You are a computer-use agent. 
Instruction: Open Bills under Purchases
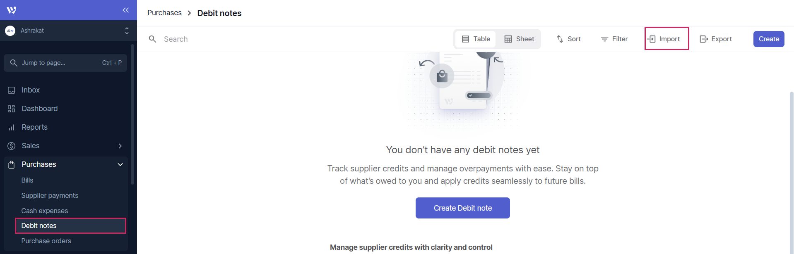[27, 180]
